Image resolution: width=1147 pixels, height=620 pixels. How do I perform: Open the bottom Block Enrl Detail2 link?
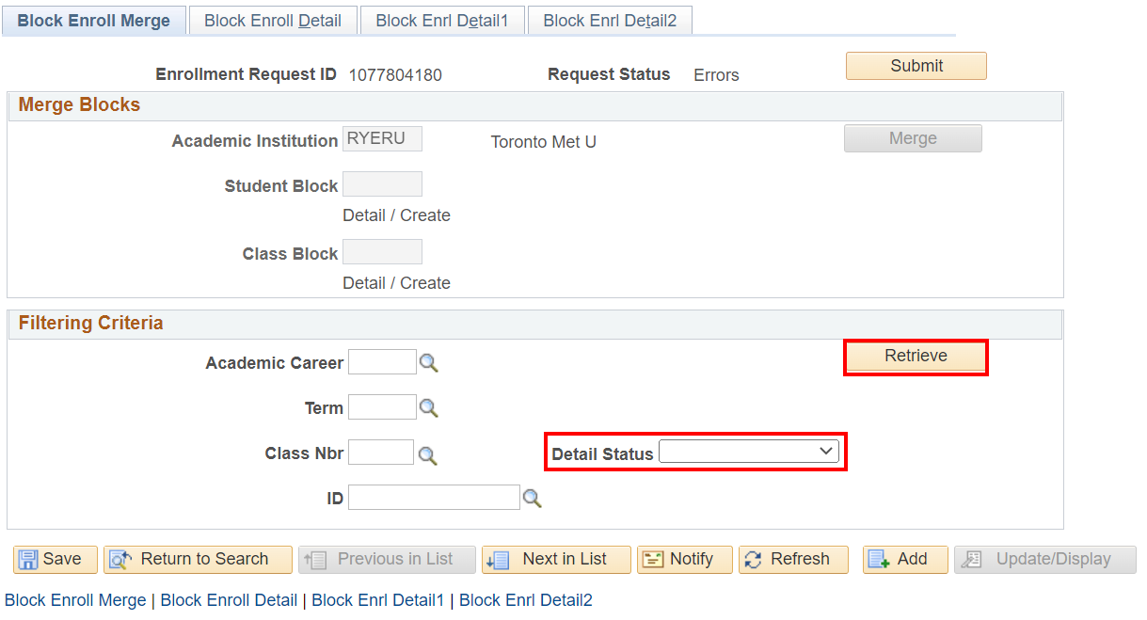click(x=525, y=600)
